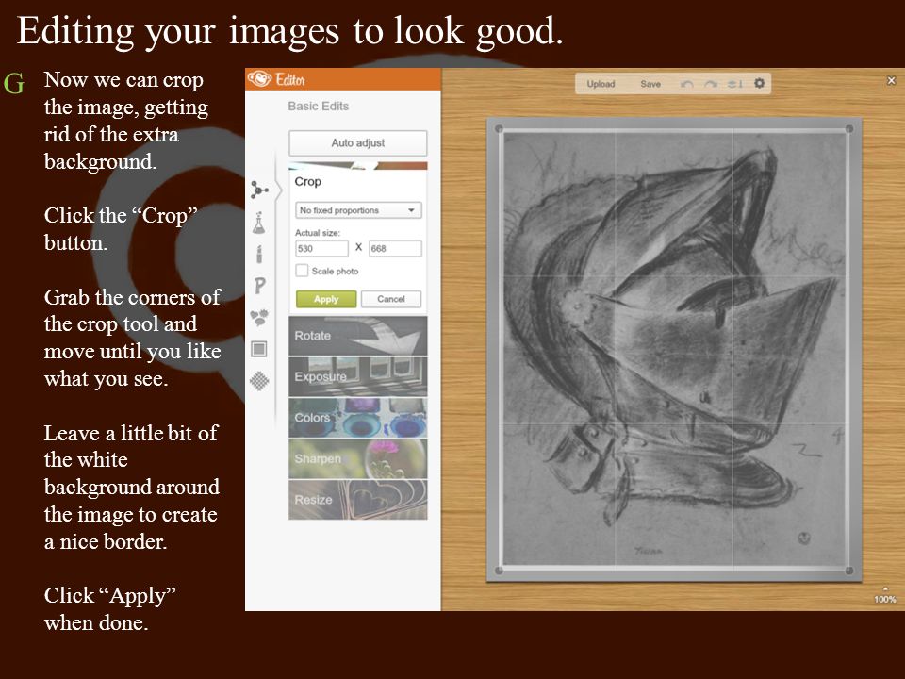Click the Crop panel header
This screenshot has height=679, width=905.
click(x=307, y=181)
